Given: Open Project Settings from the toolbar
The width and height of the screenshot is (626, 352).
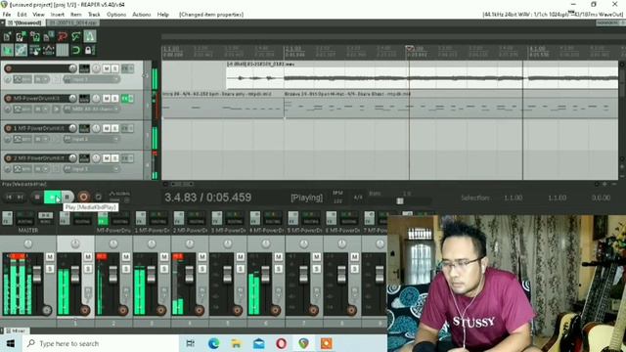Looking at the screenshot, I should pos(48,37).
